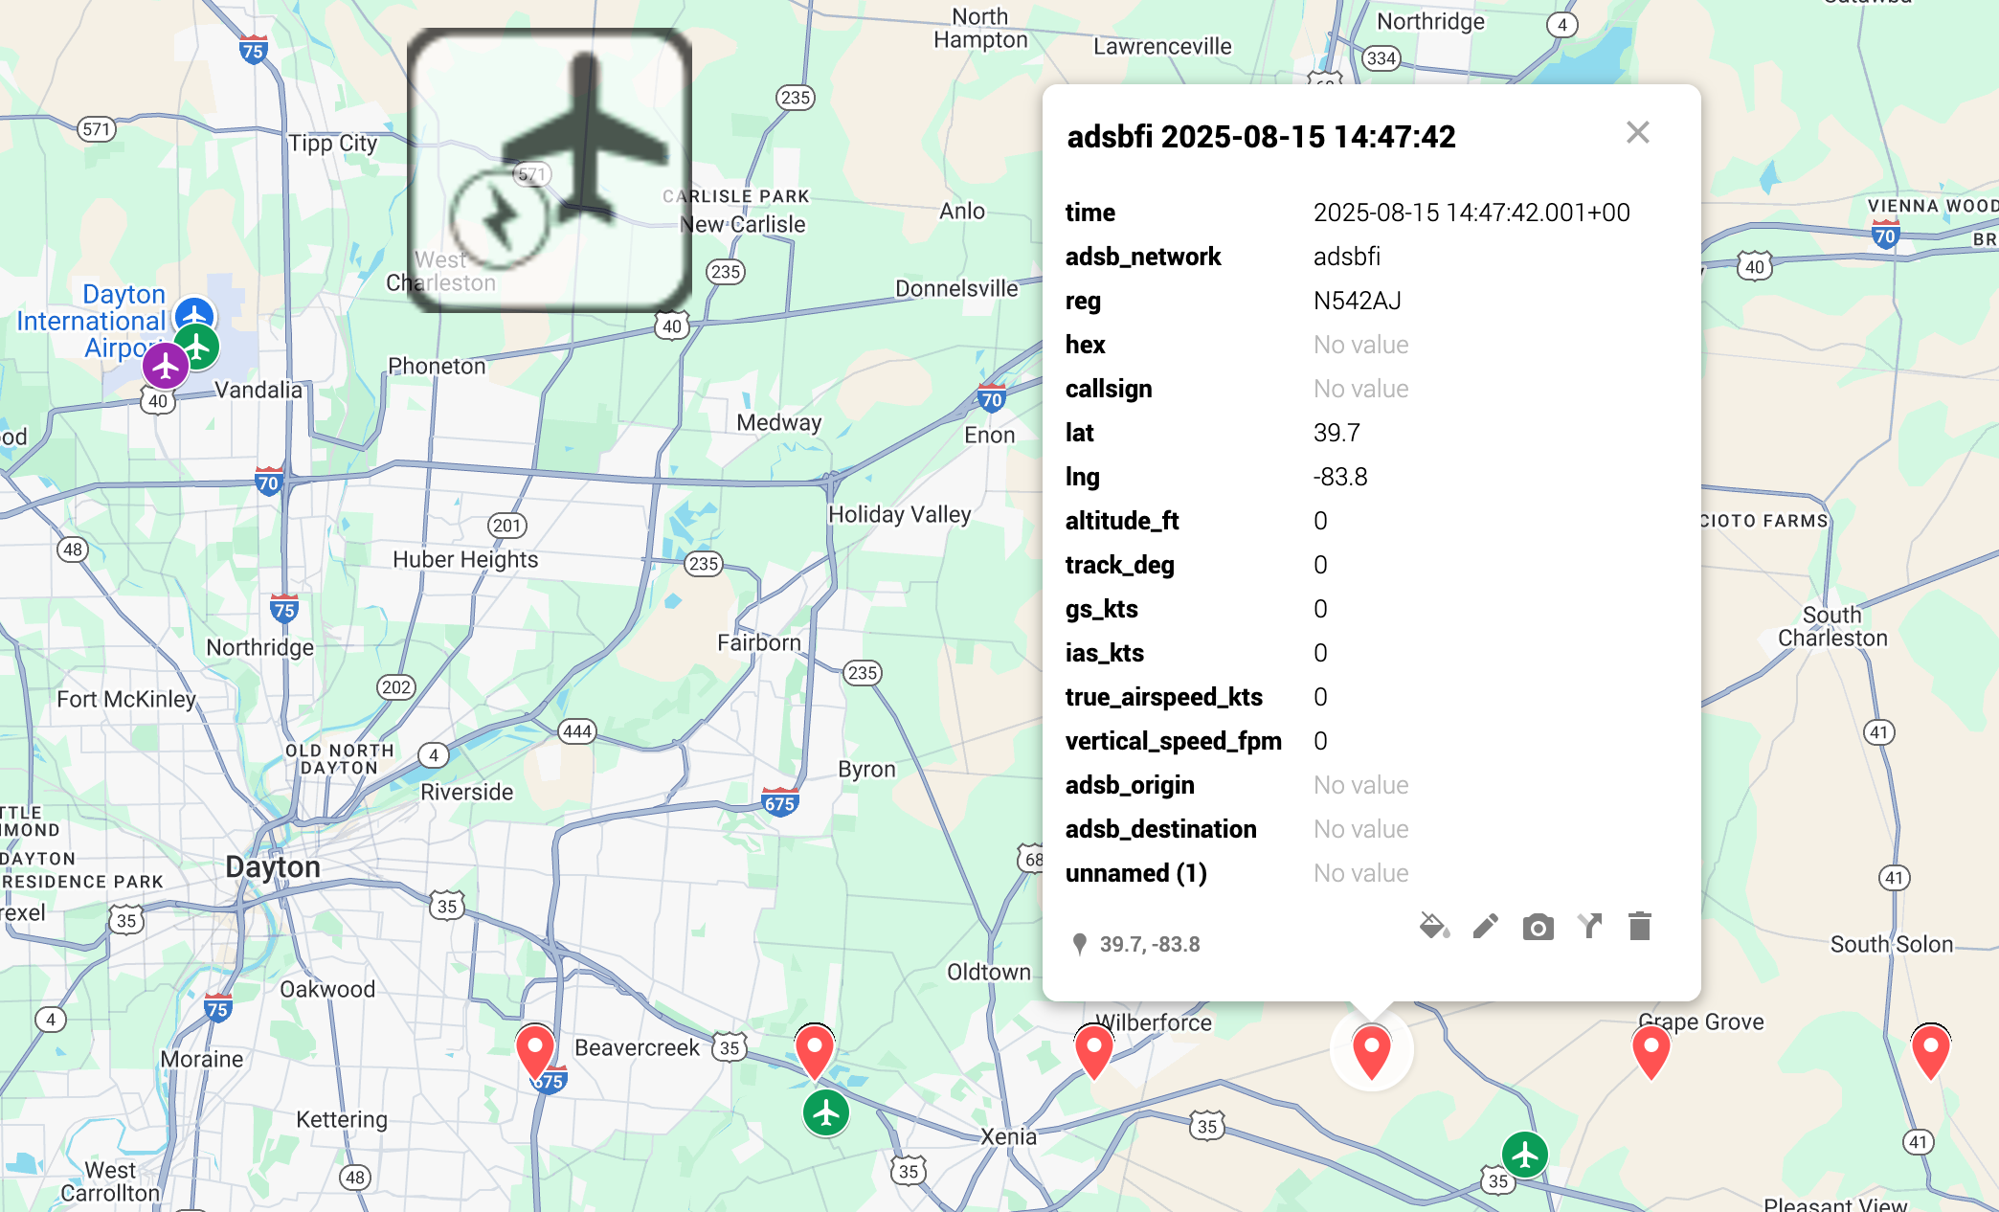Click the selected red pin below popup
Viewport: 1999px width, 1212px height.
pyautogui.click(x=1371, y=1049)
